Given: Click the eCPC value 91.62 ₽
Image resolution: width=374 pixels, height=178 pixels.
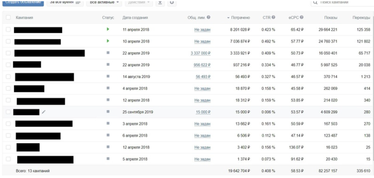Looking at the screenshot, I should [297, 159].
